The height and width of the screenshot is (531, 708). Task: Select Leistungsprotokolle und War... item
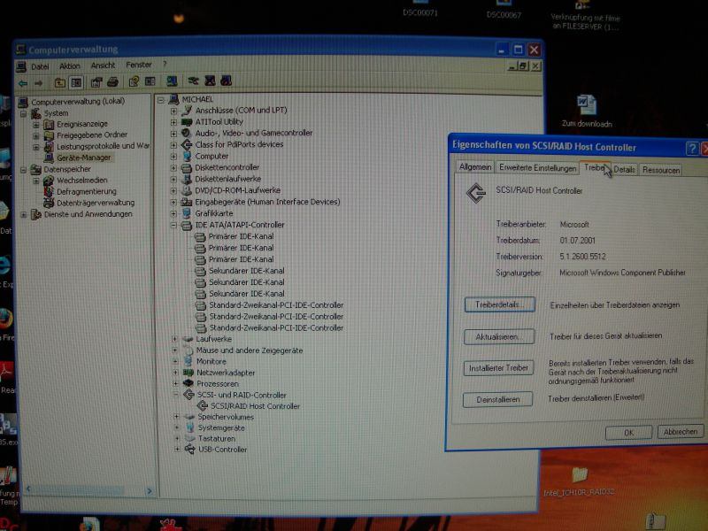pos(103,146)
